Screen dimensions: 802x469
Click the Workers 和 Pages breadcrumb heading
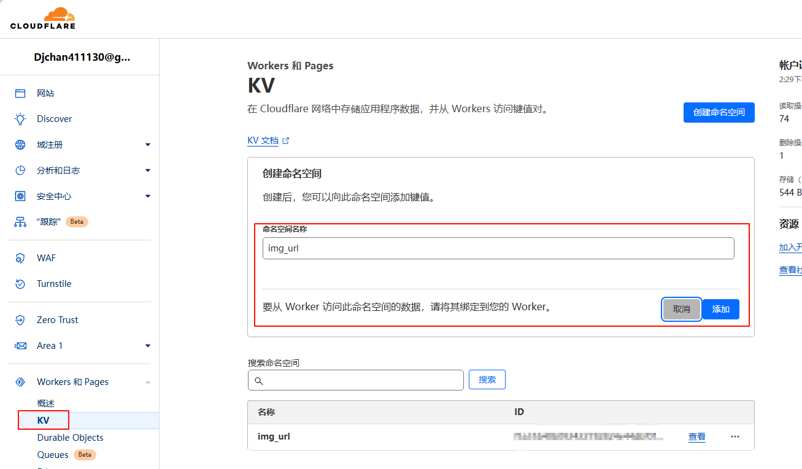290,66
